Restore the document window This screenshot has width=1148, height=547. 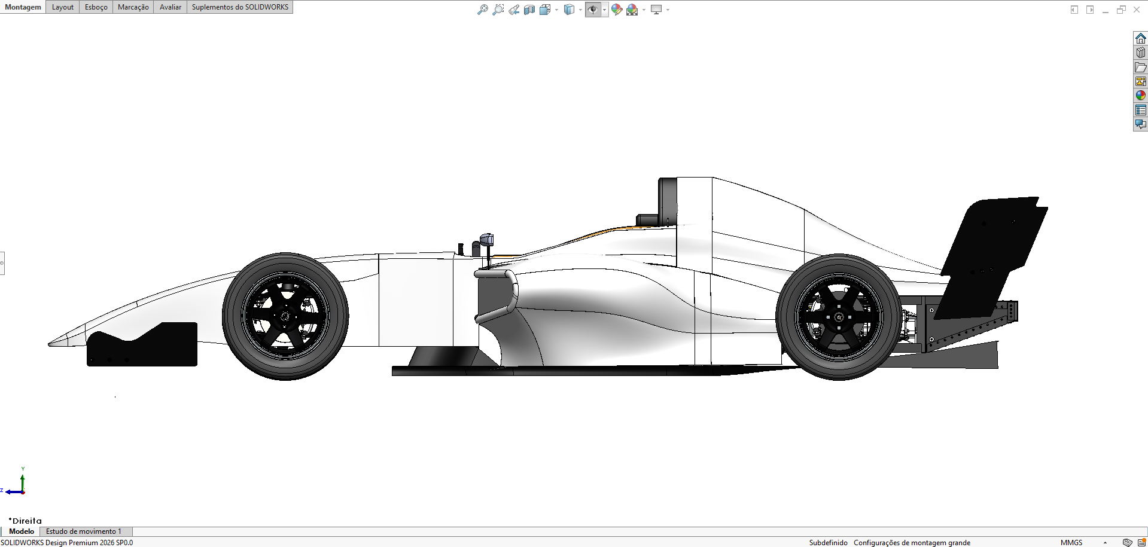pyautogui.click(x=1121, y=10)
